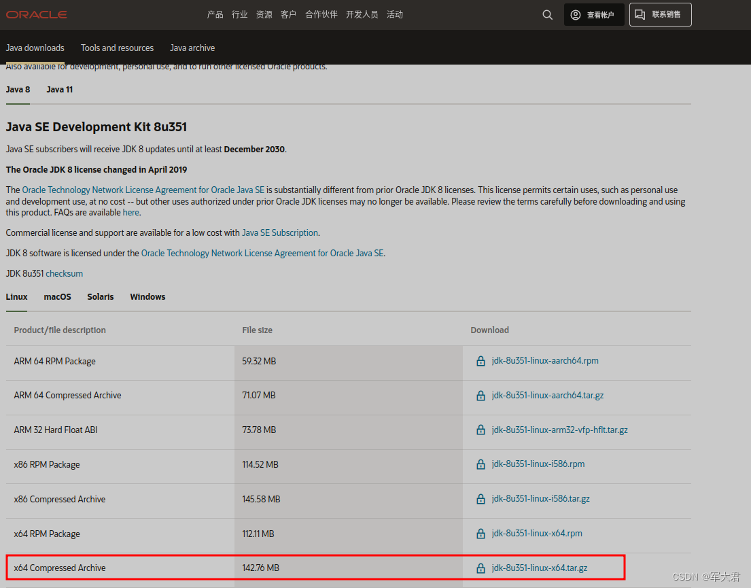Screen dimensions: 751x588
Task: Click the '71.07 MB' file size
Action: [259, 396]
